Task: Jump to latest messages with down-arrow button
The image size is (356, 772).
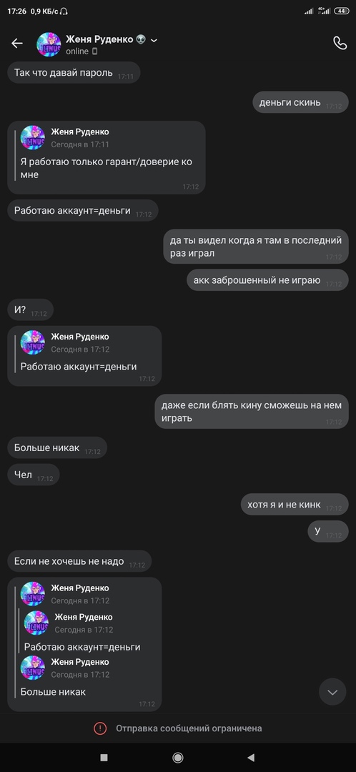Action: [x=332, y=692]
